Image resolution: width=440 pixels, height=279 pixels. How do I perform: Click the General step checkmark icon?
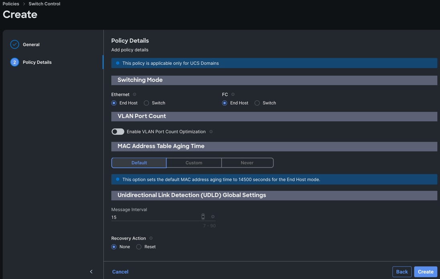pyautogui.click(x=14, y=45)
